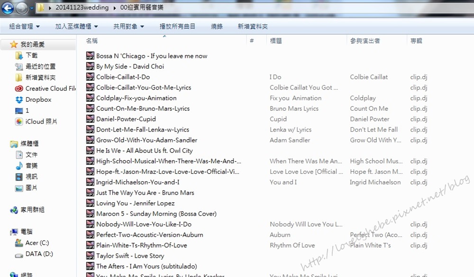Select MP3 icon for Daniel-Powter-Cupid
The height and width of the screenshot is (277, 474).
pyautogui.click(x=90, y=119)
